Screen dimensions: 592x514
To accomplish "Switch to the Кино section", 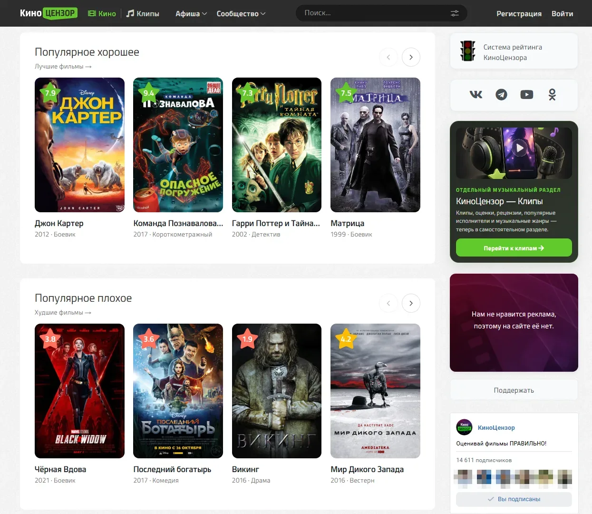I will point(102,13).
